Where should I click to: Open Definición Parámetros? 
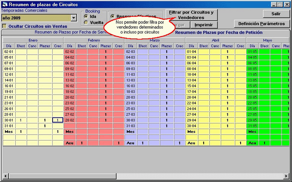coord(261,24)
